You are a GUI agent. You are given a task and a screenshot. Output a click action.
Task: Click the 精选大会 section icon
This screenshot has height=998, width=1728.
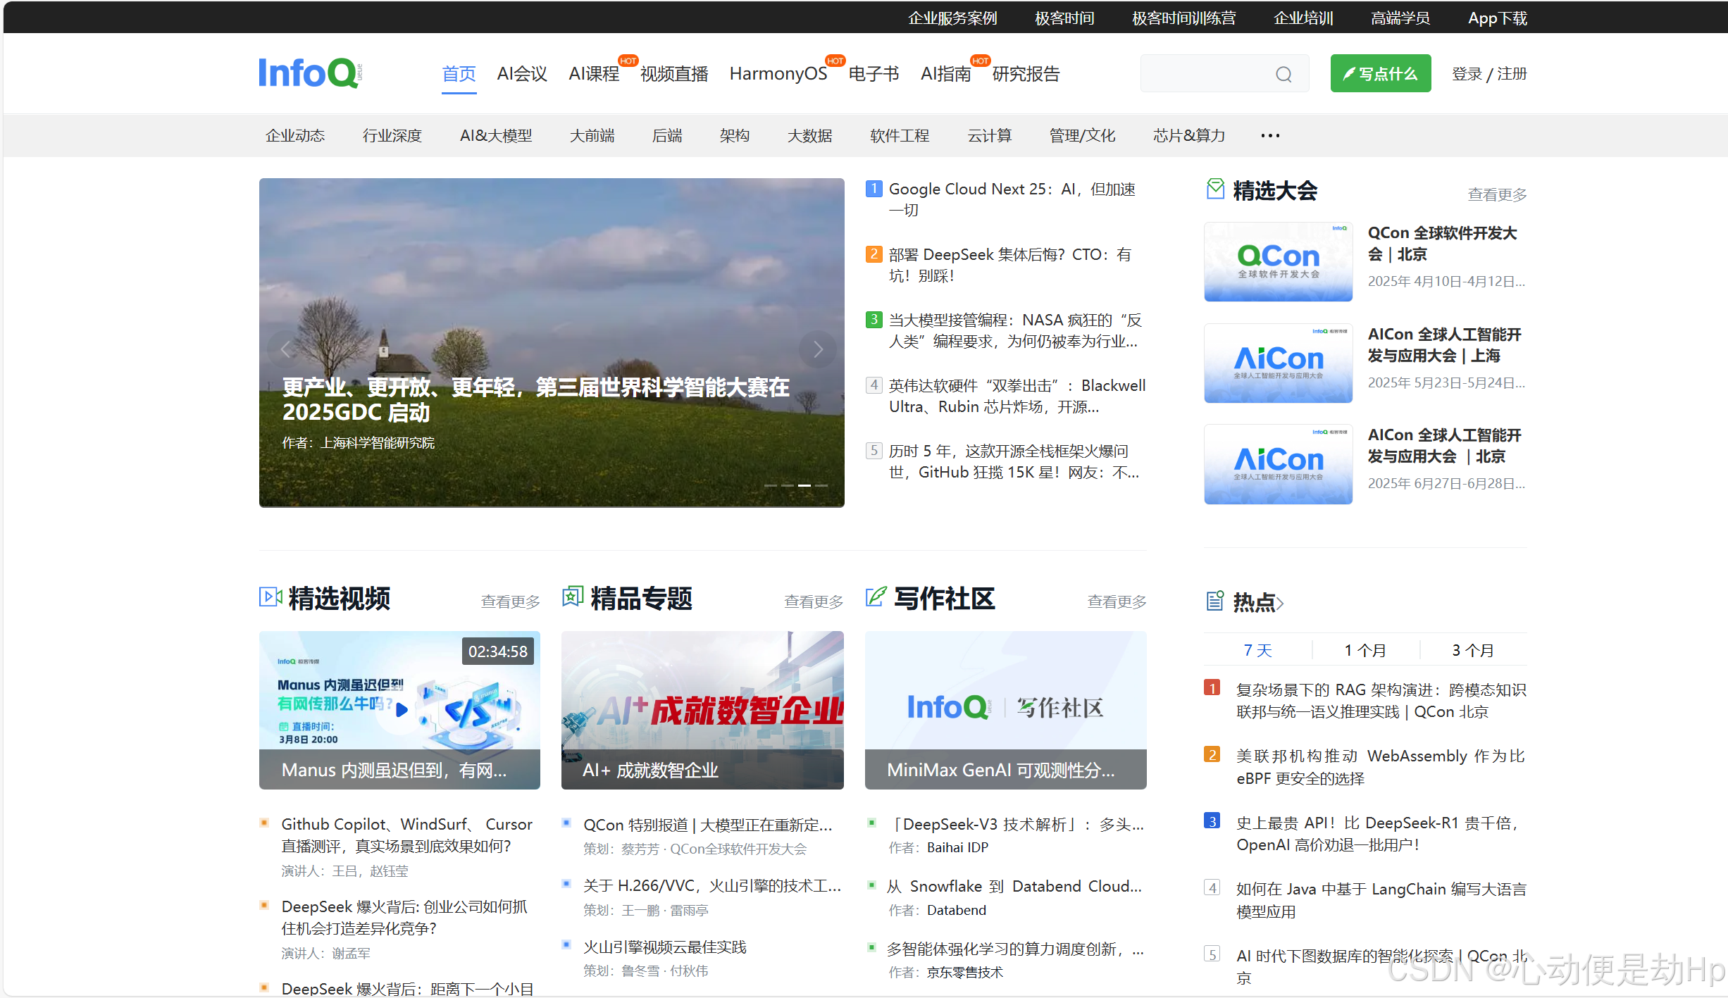tap(1215, 189)
